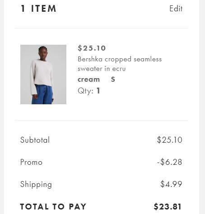Click the cream color label
The image size is (205, 214).
pyautogui.click(x=89, y=79)
